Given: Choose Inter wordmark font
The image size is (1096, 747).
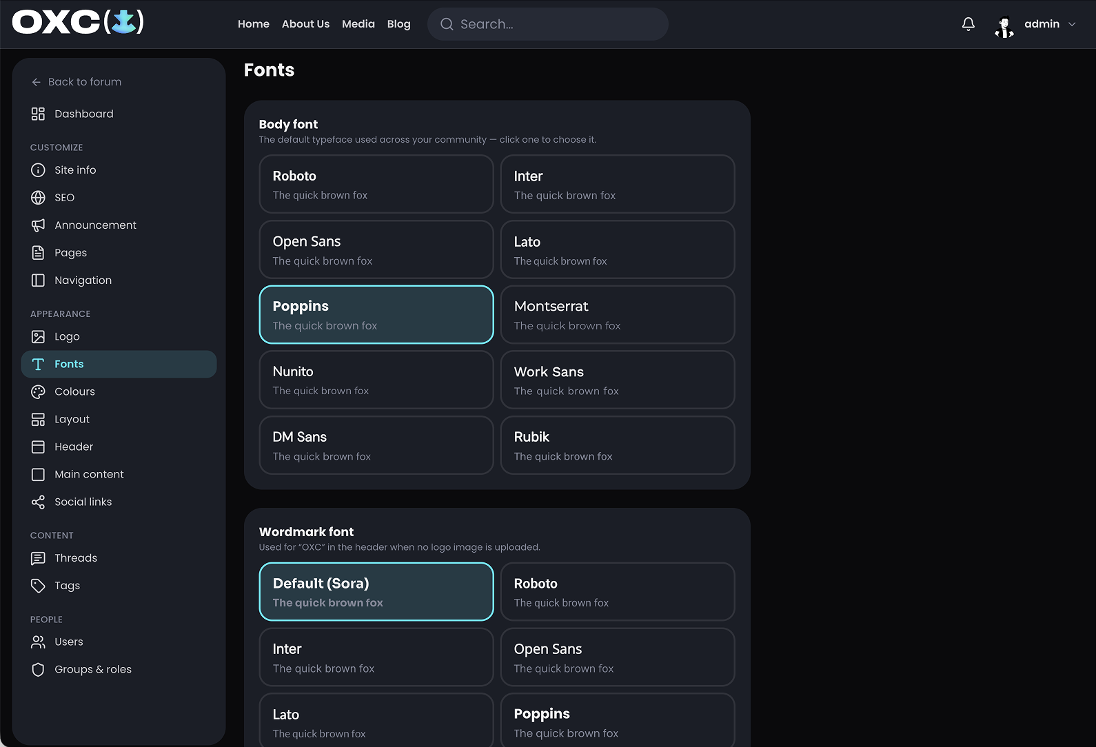Looking at the screenshot, I should pos(376,657).
